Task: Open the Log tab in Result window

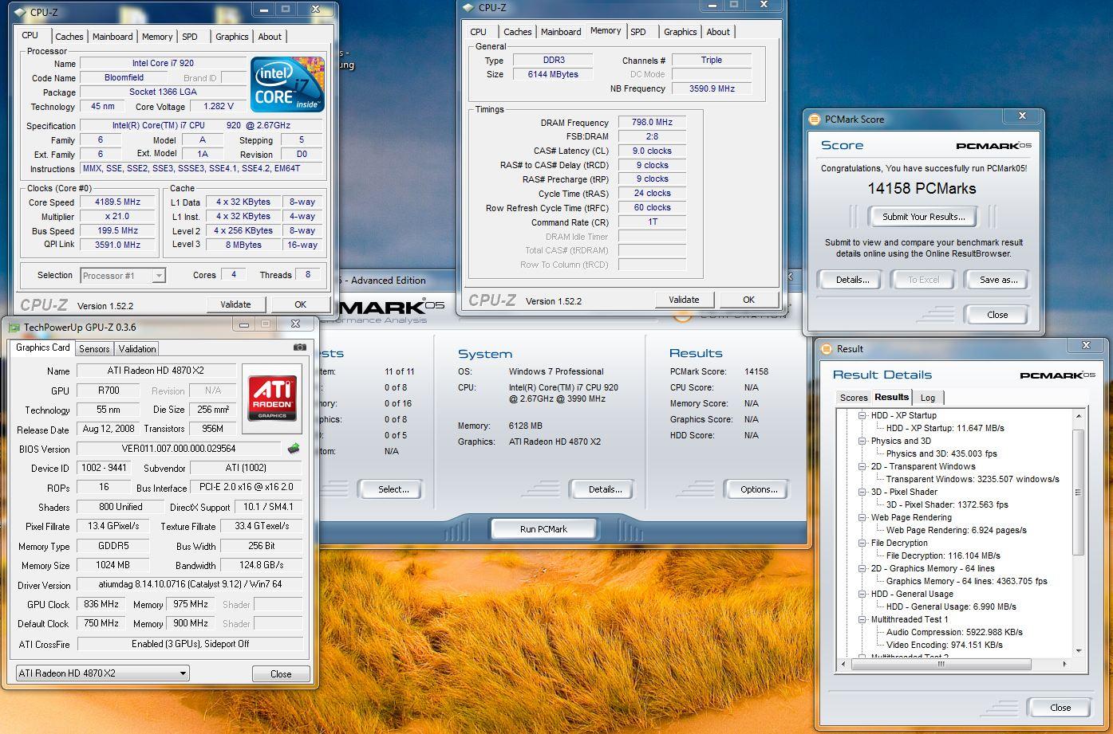Action: click(x=928, y=398)
